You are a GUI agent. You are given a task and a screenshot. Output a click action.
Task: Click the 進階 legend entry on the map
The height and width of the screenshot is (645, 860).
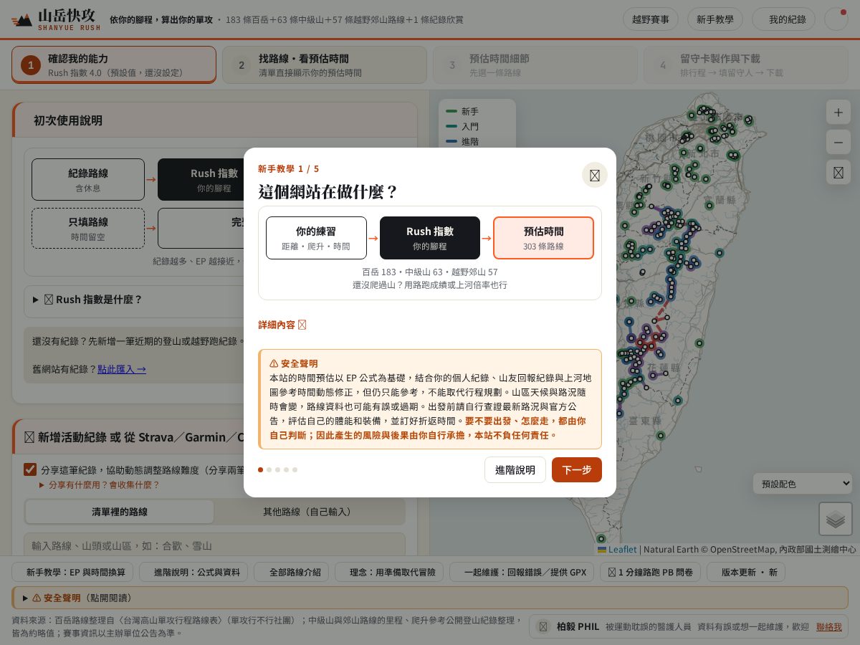click(462, 141)
